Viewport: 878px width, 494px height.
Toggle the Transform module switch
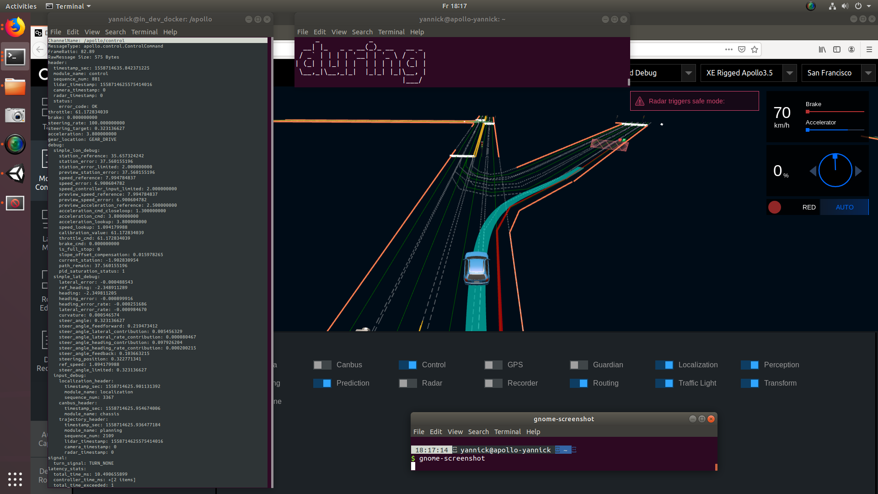[750, 383]
